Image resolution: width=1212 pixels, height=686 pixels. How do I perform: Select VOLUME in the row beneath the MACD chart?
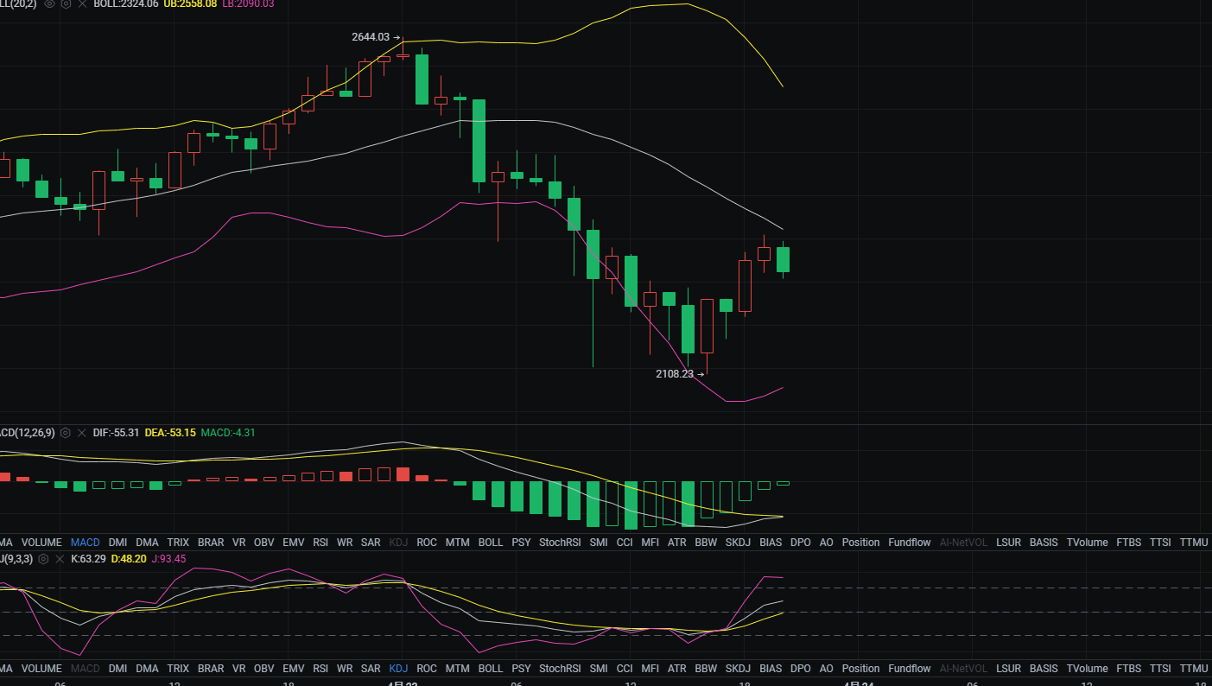pos(41,543)
